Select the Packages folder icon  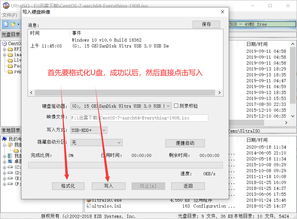[x=10, y=66]
